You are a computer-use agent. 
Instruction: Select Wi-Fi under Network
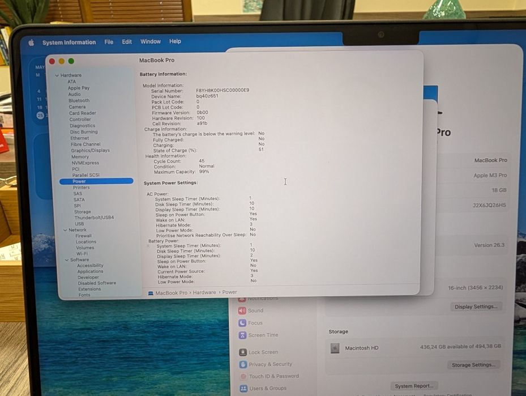(x=82, y=254)
